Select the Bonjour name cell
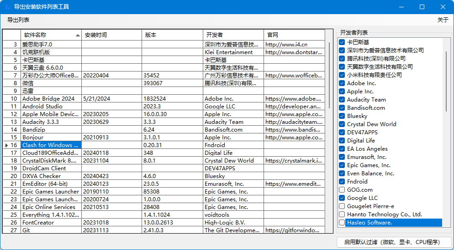Viewport: 454px width, 250px height. (51, 138)
